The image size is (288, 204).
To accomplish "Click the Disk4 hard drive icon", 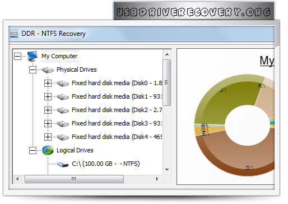I will (63, 137).
